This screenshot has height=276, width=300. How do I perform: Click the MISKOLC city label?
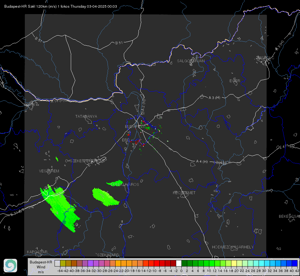pos(266,58)
